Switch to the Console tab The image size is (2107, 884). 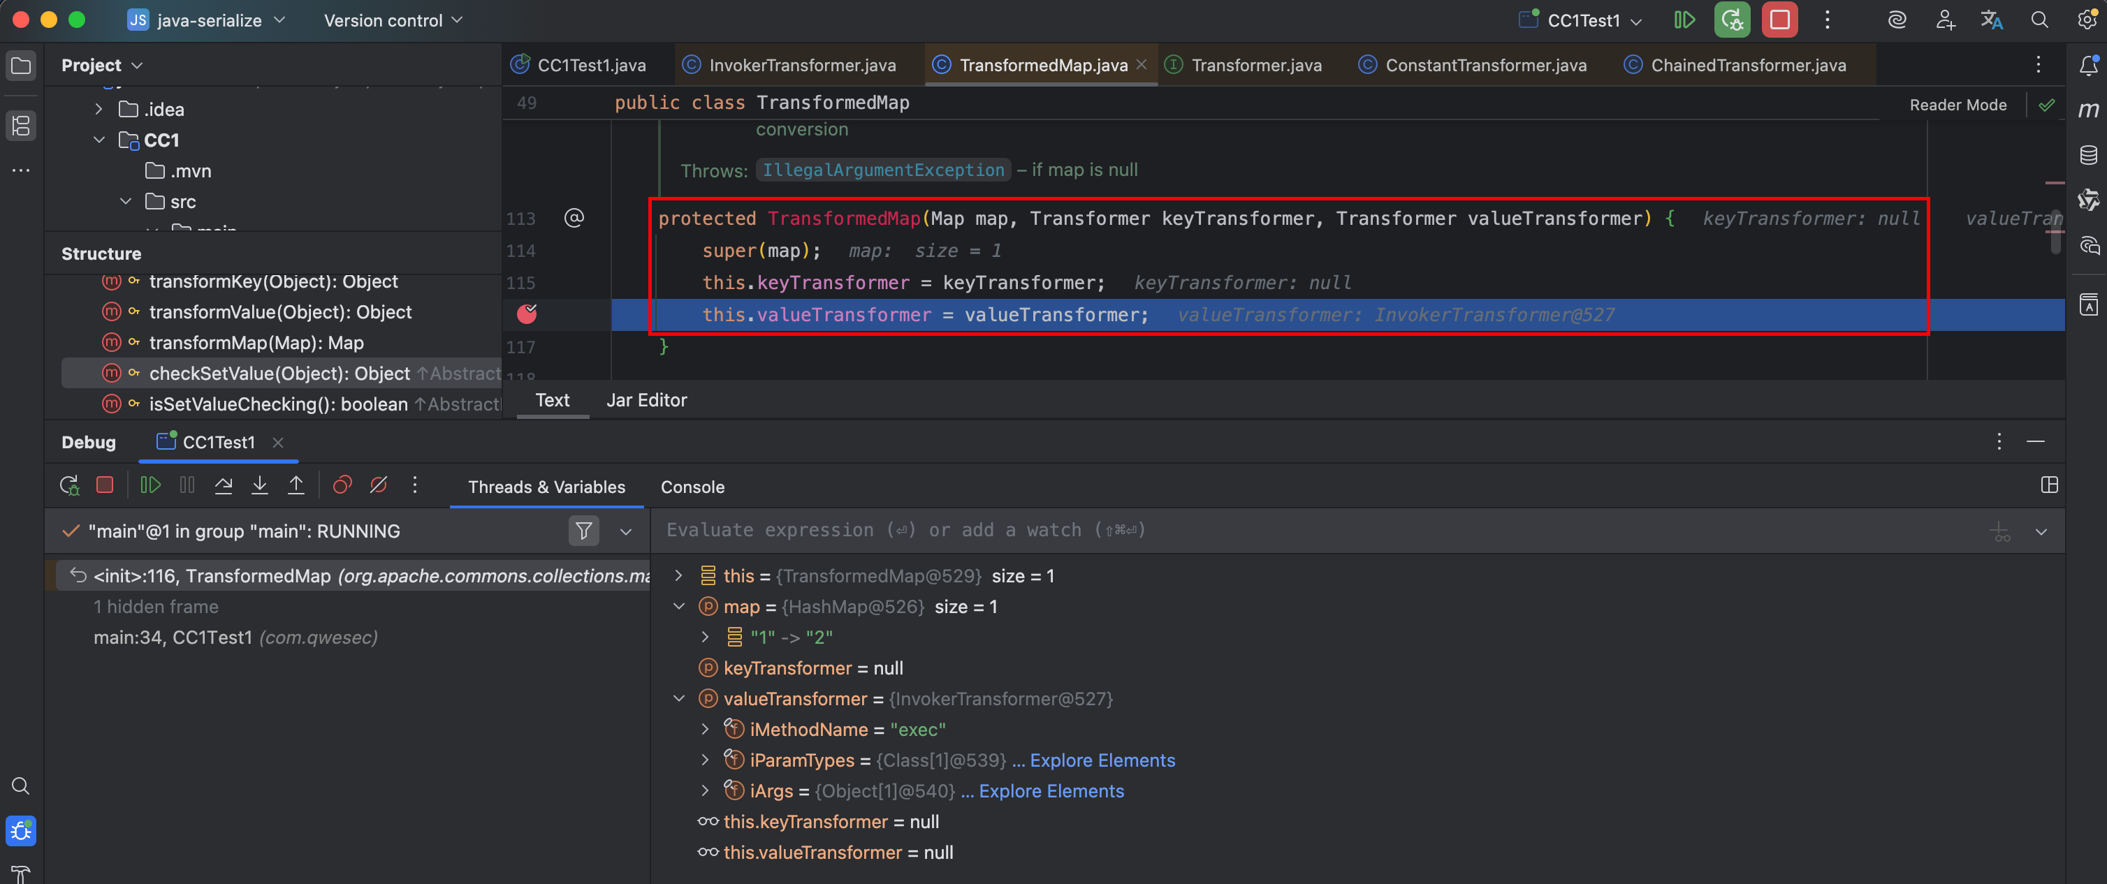692,487
